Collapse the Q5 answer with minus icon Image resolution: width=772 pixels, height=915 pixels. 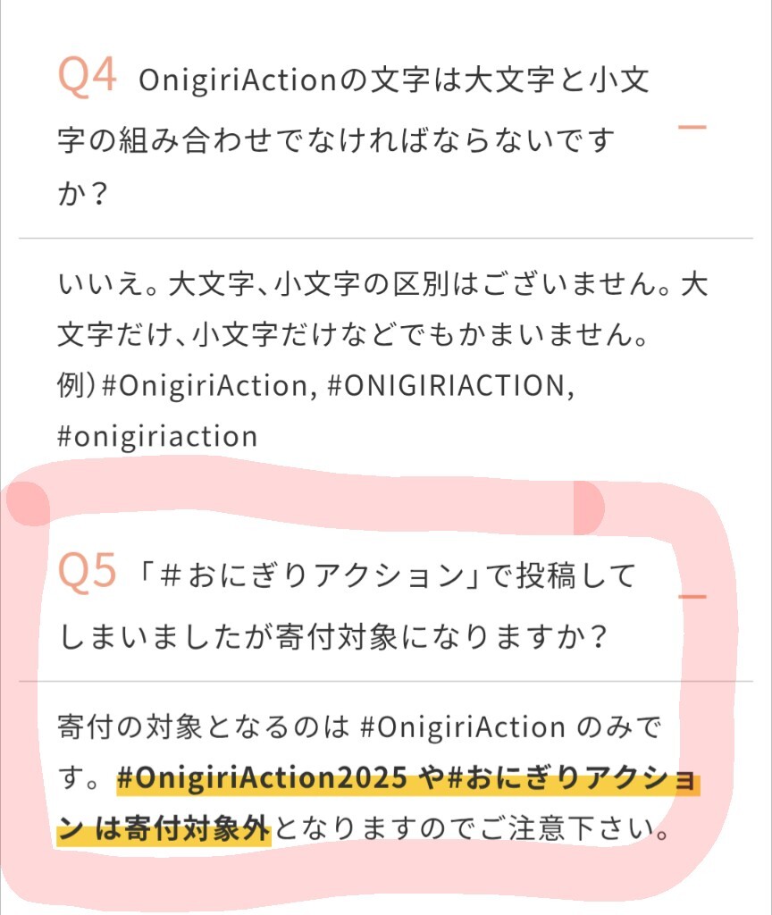tap(692, 596)
